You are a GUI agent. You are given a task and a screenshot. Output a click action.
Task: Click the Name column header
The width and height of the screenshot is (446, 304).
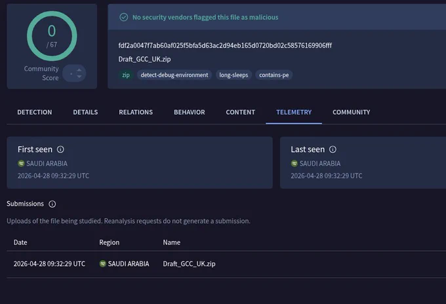[172, 242]
